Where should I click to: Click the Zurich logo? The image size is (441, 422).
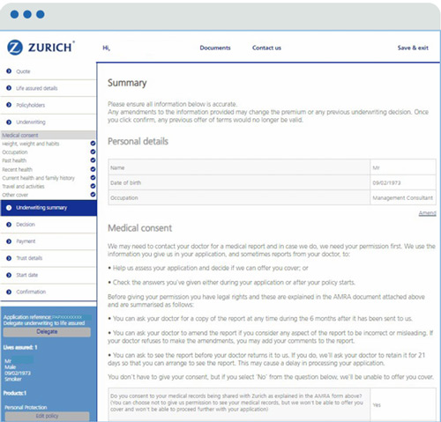click(41, 48)
